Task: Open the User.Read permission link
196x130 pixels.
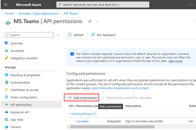Action: (82, 121)
